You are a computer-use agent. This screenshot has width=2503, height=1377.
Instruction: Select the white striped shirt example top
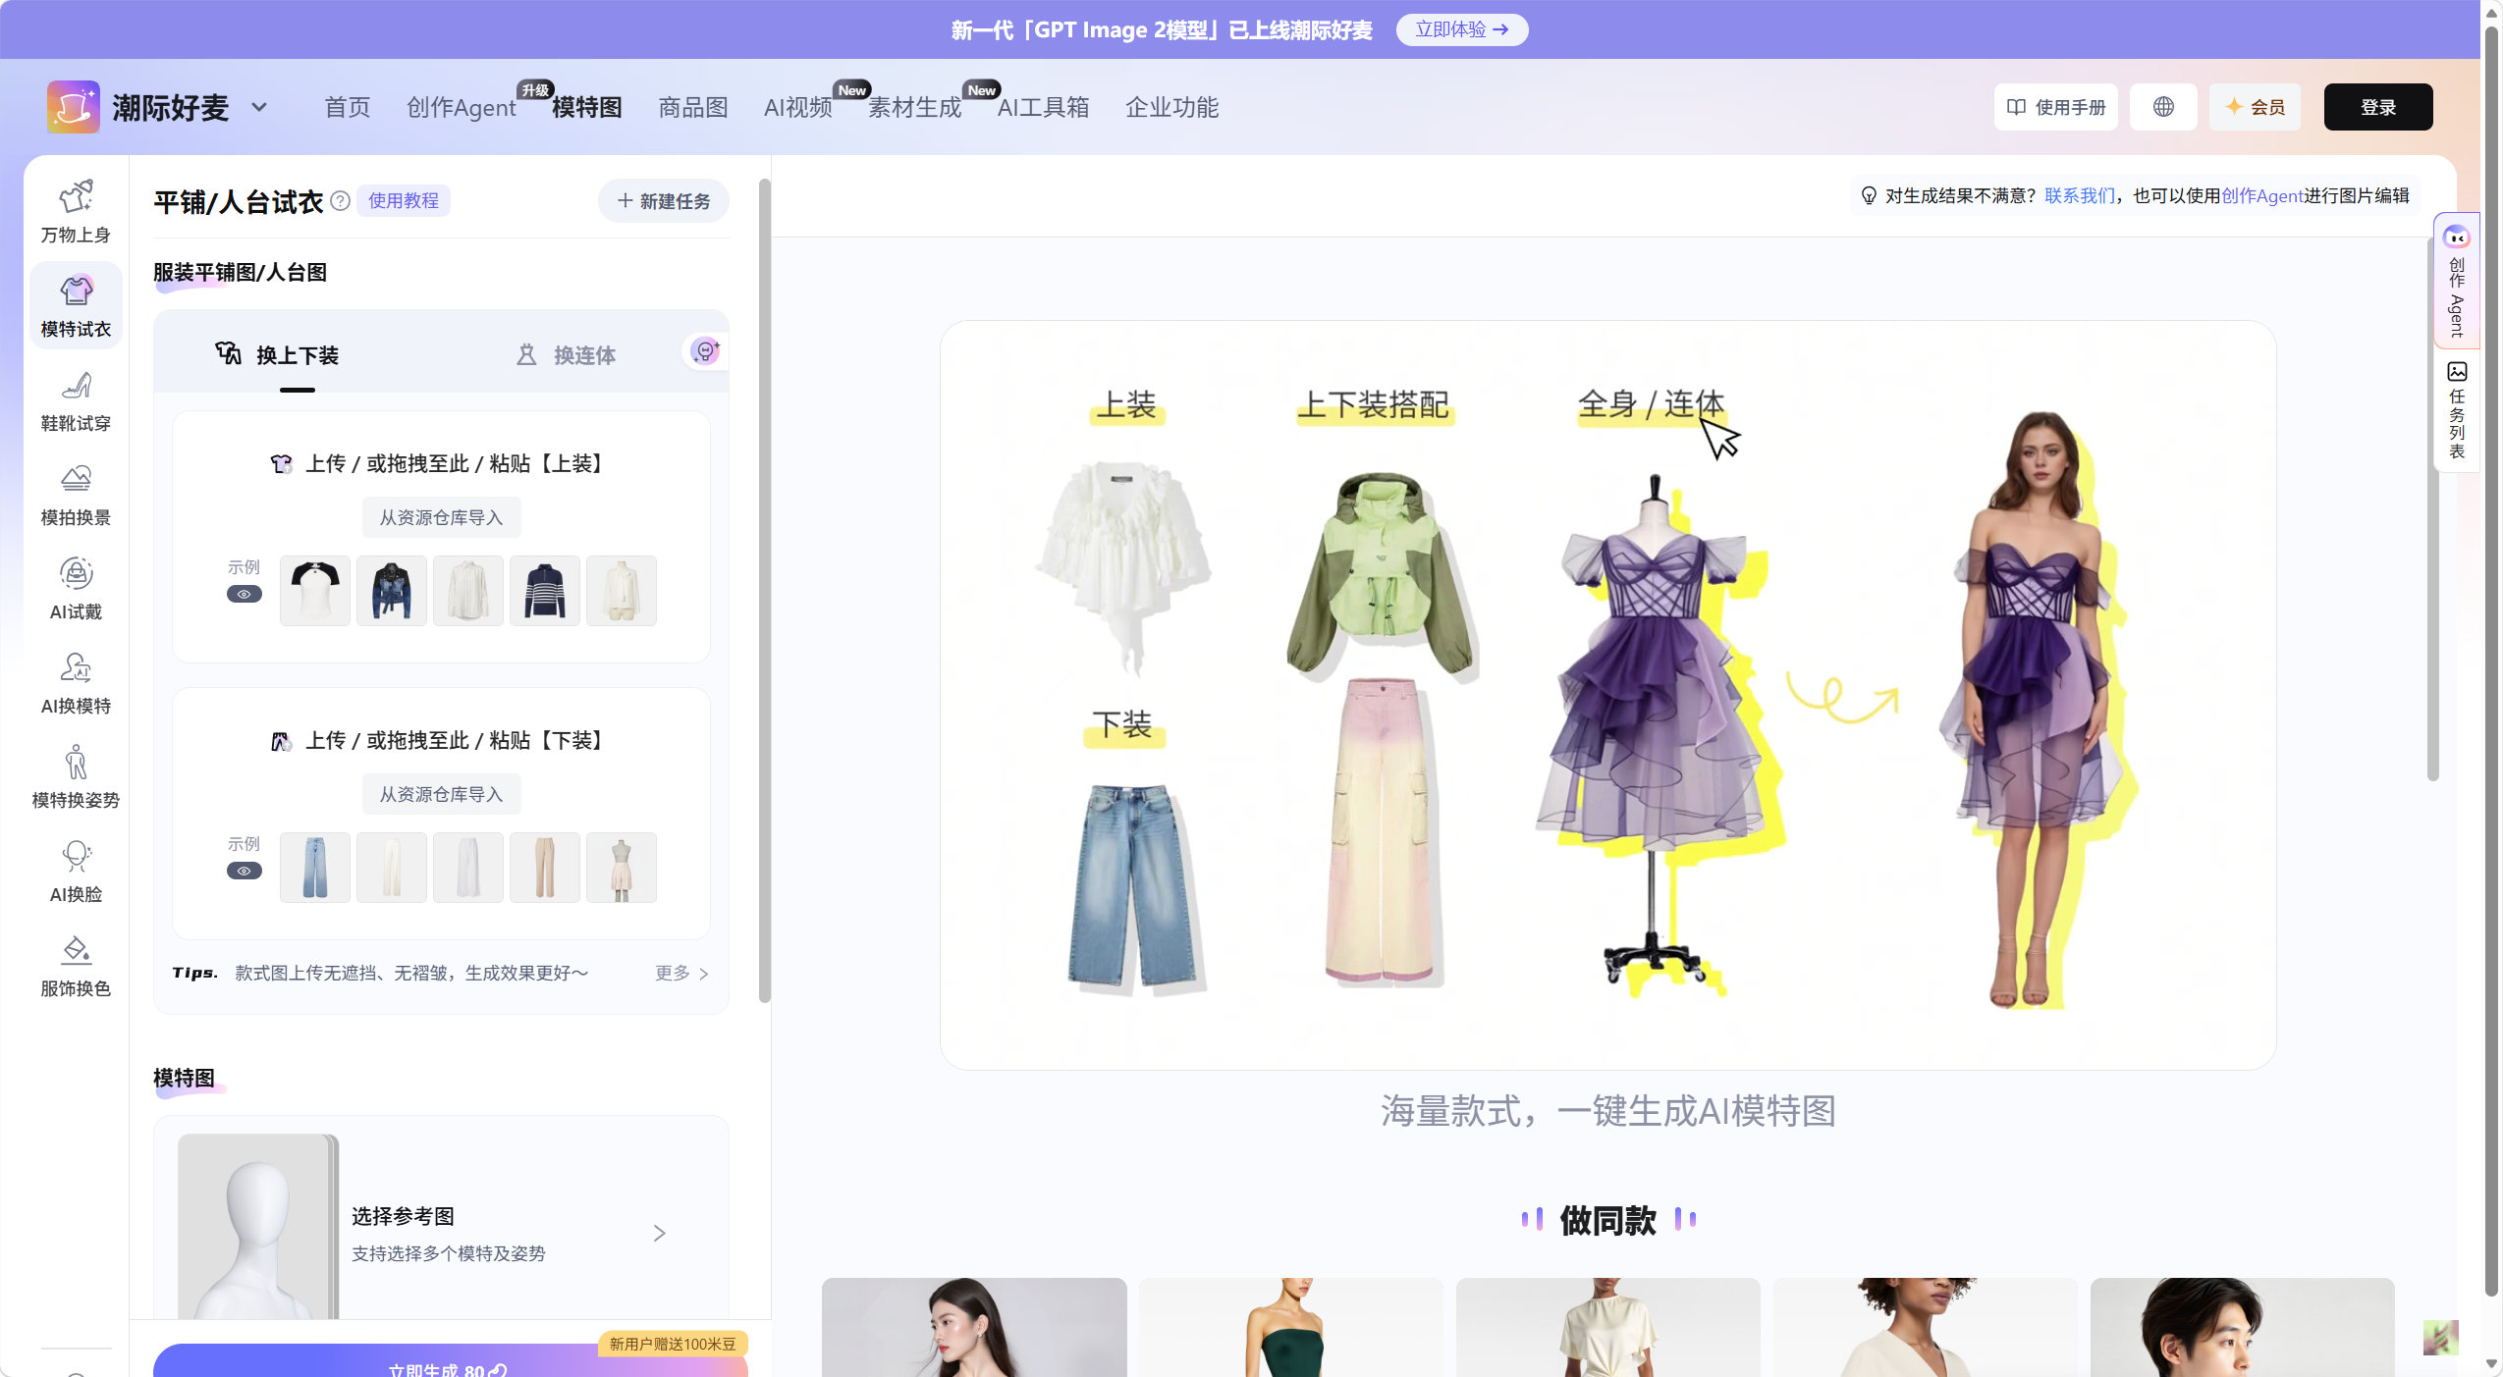tap(468, 591)
